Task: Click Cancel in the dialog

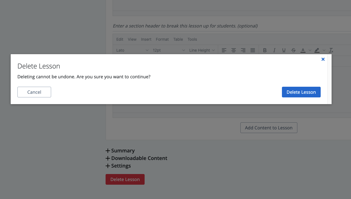Action: point(34,92)
